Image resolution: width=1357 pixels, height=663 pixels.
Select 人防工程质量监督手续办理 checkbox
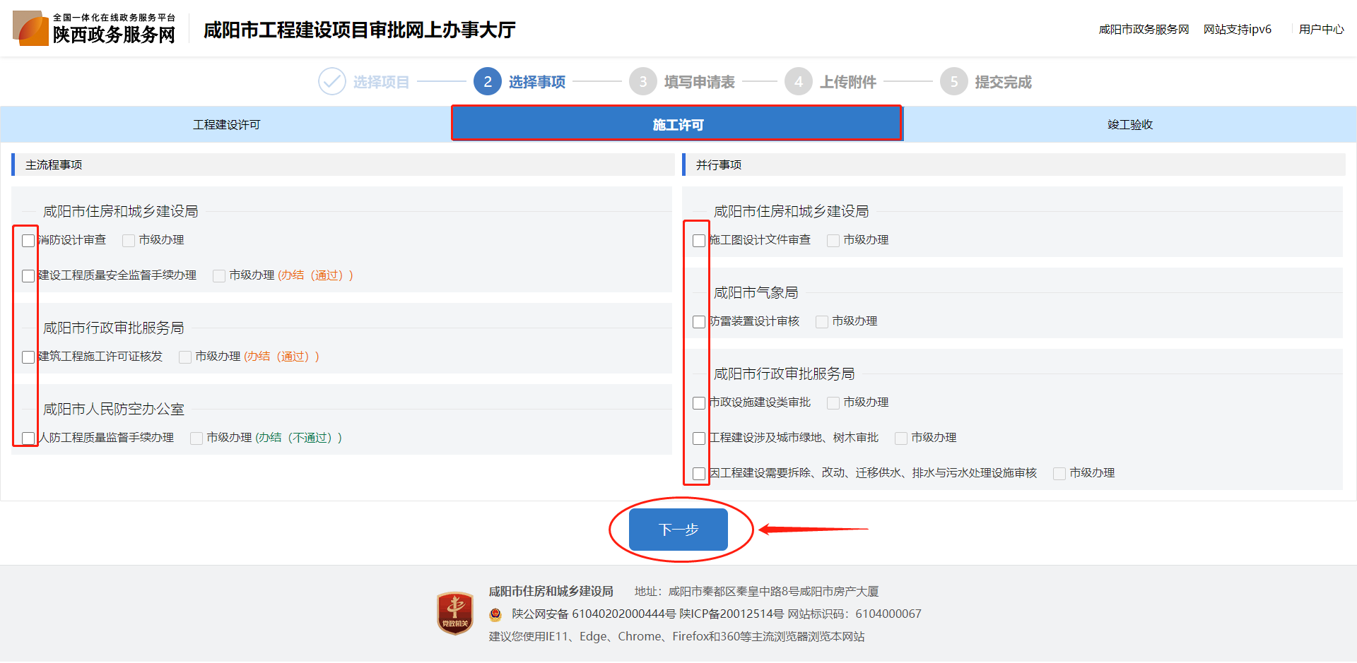[28, 438]
